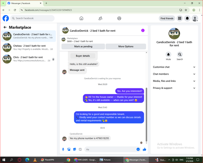Select the Messenger | Facebook browser tab
This screenshot has height=163, width=203.
[25, 3]
